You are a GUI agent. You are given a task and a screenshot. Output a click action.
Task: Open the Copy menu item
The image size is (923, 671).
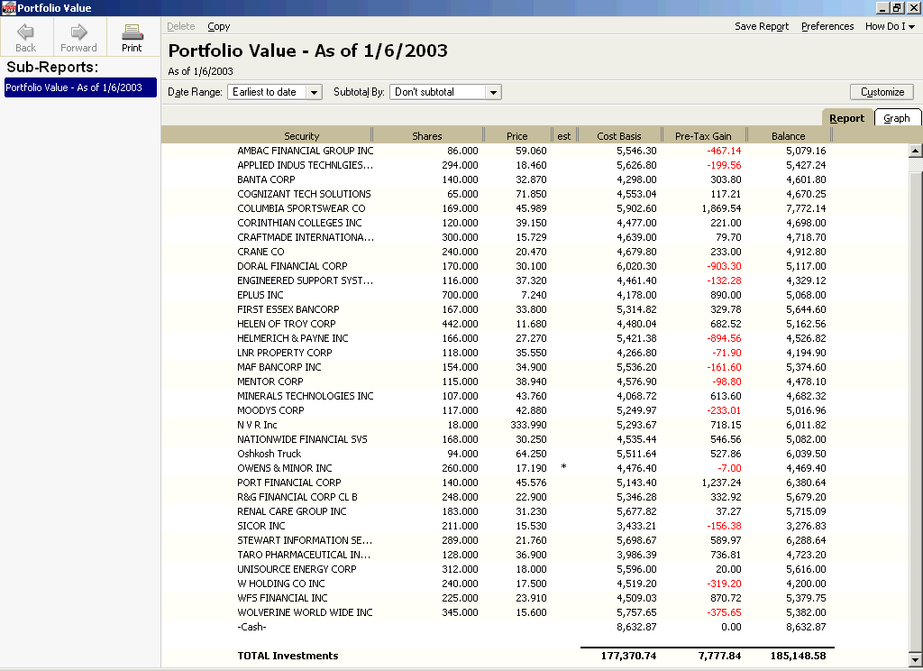point(218,26)
